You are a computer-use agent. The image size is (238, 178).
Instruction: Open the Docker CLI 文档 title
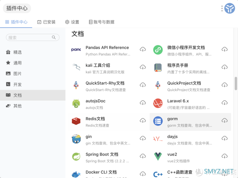click(x=101, y=172)
